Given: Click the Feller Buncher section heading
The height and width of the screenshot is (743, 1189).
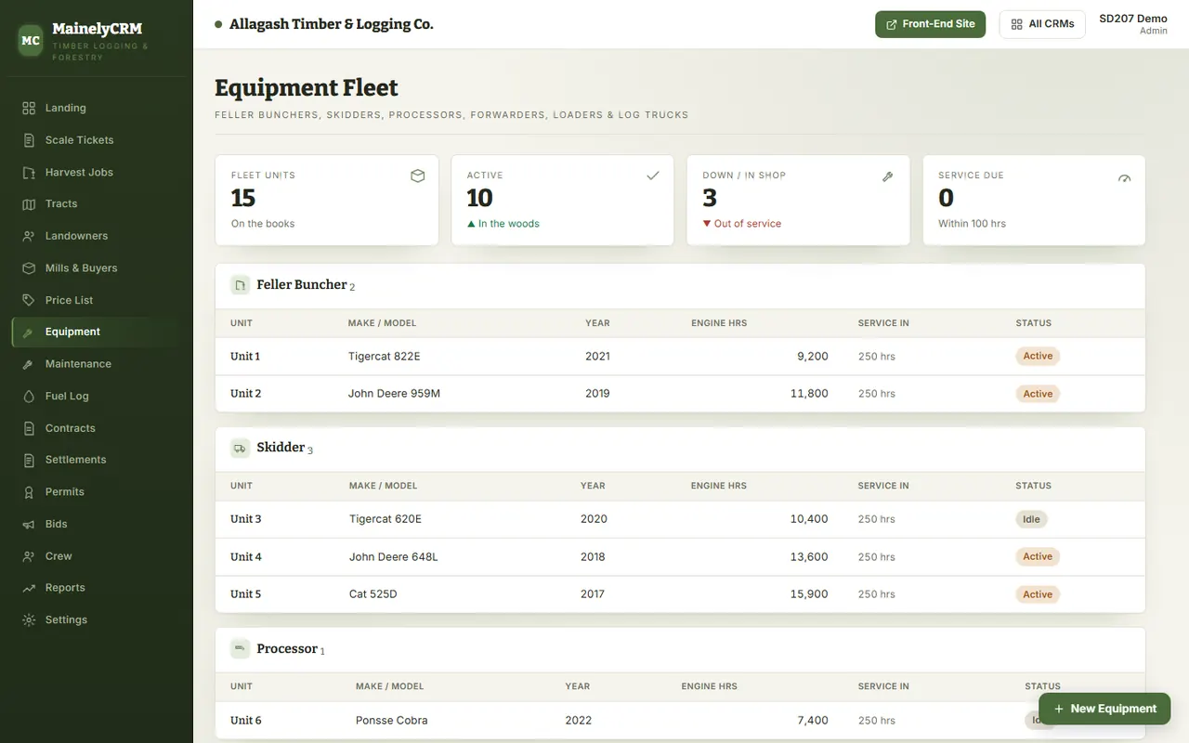Looking at the screenshot, I should (302, 285).
